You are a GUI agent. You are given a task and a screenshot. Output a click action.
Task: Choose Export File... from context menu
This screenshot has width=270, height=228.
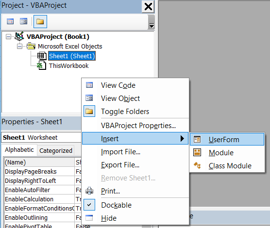[x=135, y=165]
